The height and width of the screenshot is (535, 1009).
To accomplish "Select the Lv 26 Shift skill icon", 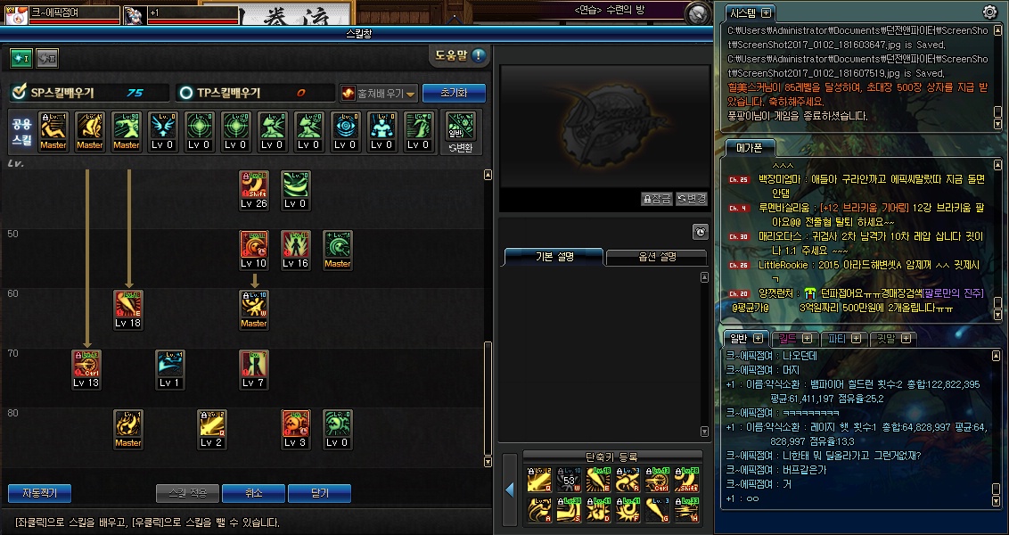I will (x=253, y=190).
